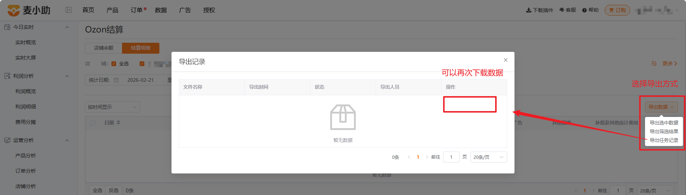Toggle the table header select-all checkbox
This screenshot has height=195, width=686.
click(x=93, y=123)
